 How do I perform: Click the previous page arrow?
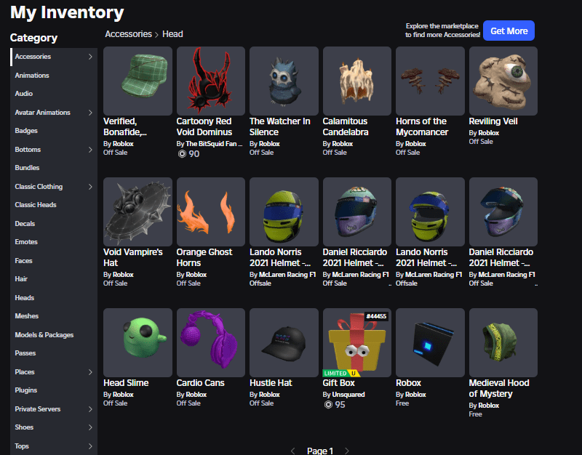(293, 451)
